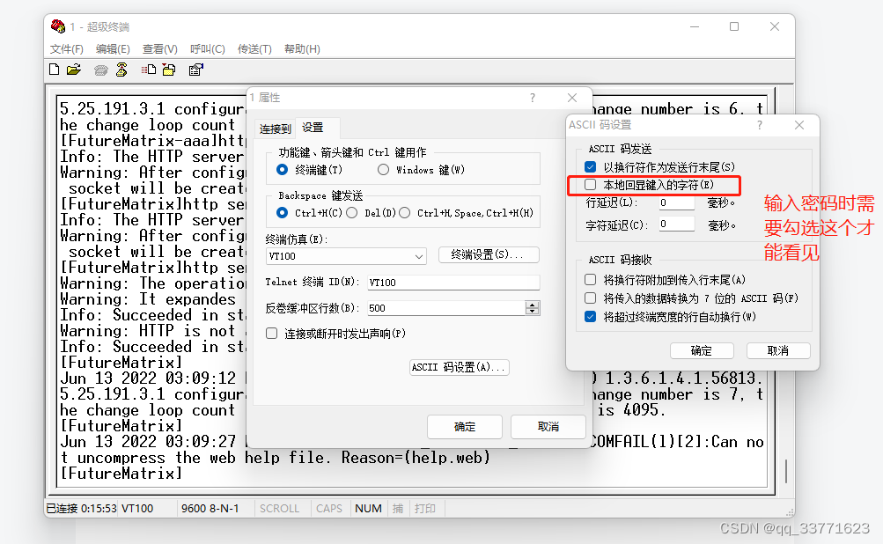
Task: Click the Receive toolbar icon
Action: point(170,70)
